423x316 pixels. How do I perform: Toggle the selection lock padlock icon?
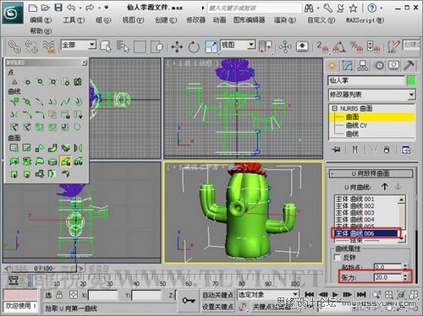click(59, 295)
